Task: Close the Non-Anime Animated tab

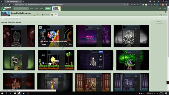Action: pyautogui.click(x=20, y=1)
